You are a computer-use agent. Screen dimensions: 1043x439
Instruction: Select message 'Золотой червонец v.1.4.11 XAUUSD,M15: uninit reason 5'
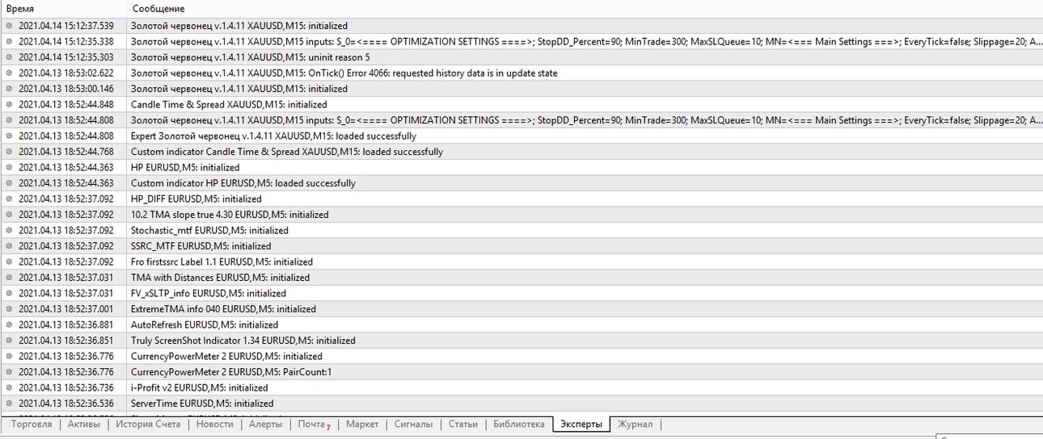point(251,57)
